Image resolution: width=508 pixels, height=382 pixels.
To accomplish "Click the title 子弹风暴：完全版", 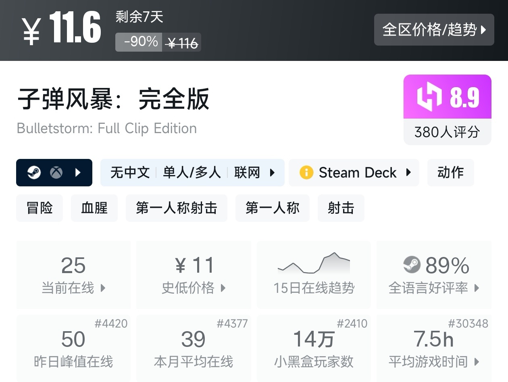I will point(113,99).
